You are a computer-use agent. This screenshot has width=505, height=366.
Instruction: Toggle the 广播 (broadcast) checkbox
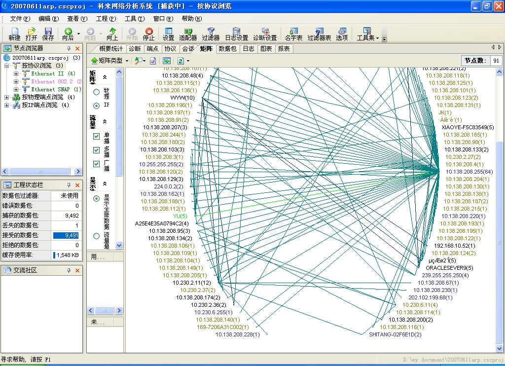(x=96, y=164)
